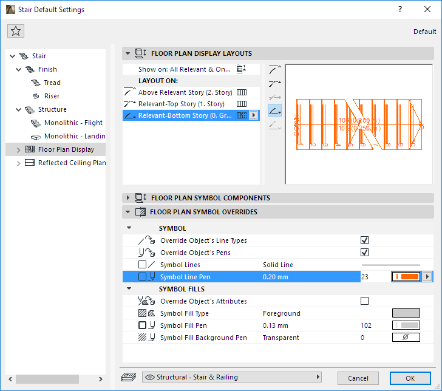The width and height of the screenshot is (442, 391).
Task: Select Relevant-Bottom Story layout row
Action: [x=191, y=115]
